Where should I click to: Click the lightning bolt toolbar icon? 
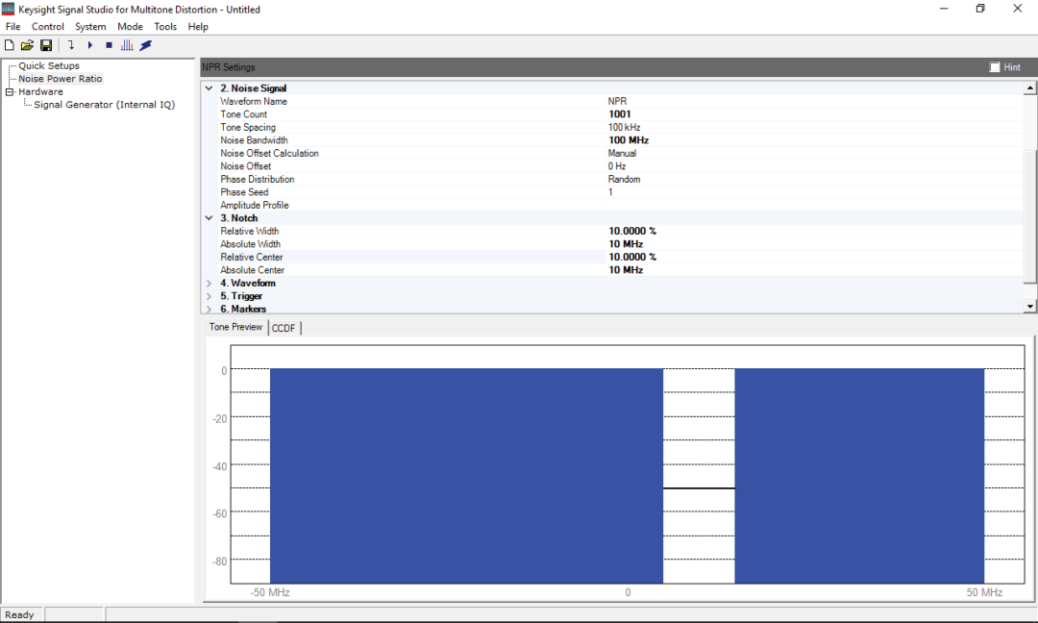pyautogui.click(x=146, y=45)
